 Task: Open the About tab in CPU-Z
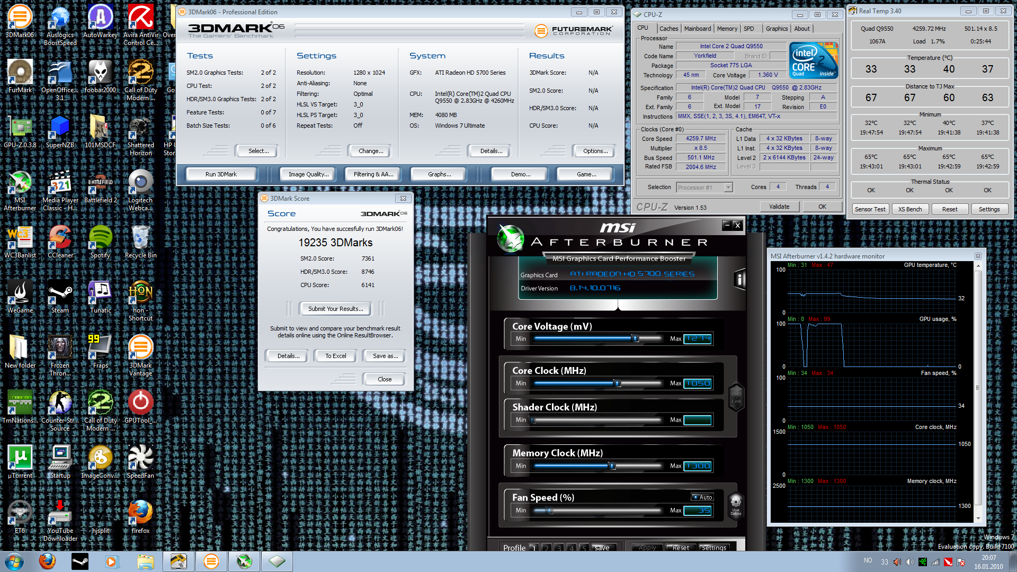801,29
